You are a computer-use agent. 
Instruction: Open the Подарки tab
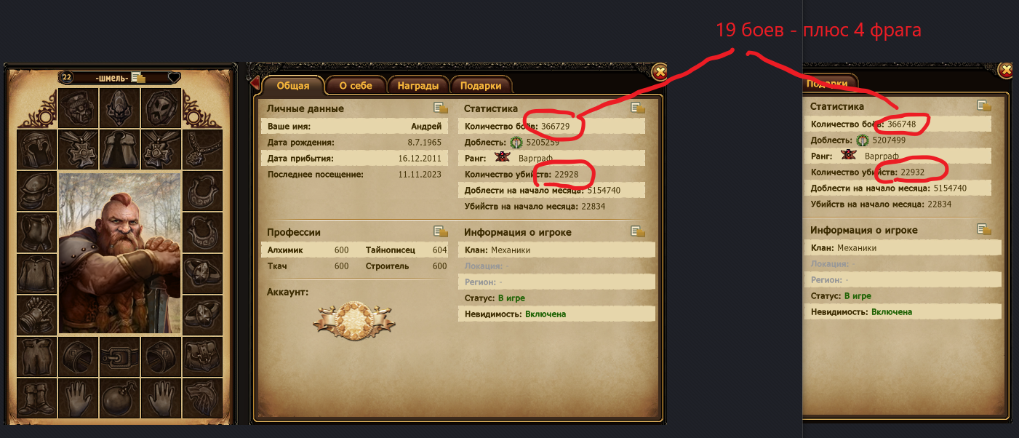480,85
